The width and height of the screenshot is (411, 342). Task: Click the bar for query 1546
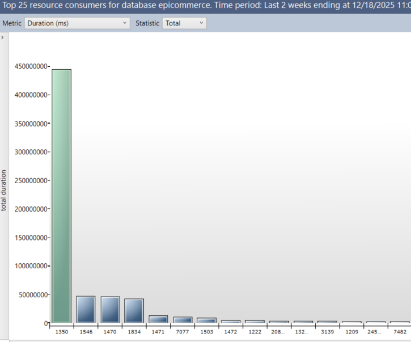86,310
